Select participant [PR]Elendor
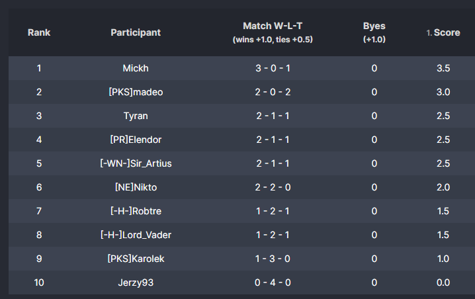The height and width of the screenshot is (299, 475). pyautogui.click(x=136, y=140)
